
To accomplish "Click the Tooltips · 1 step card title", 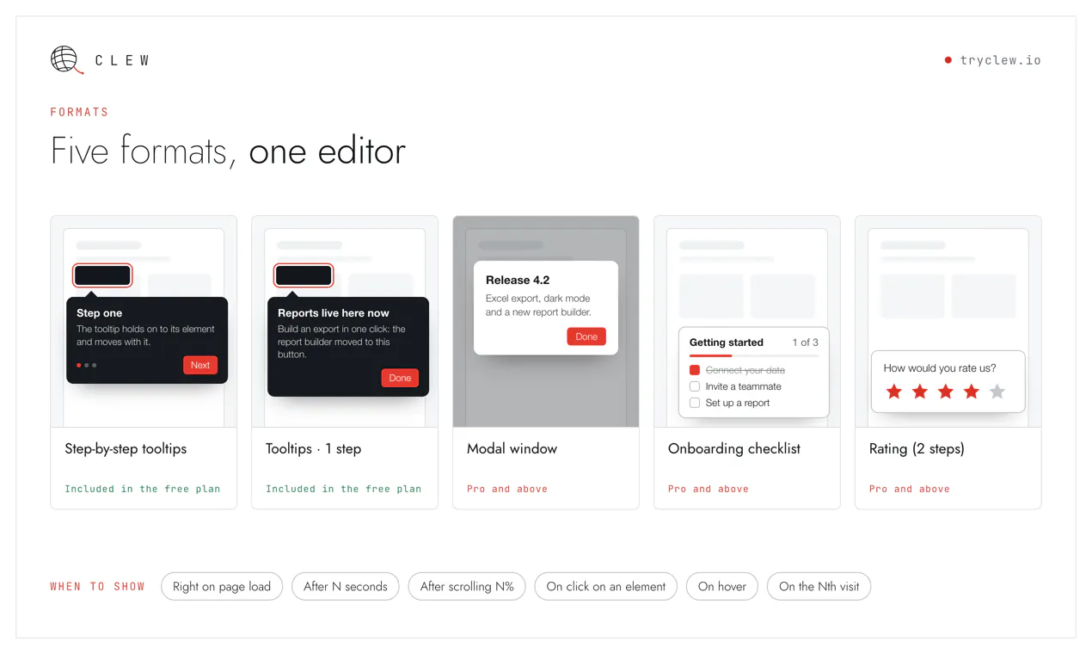I will (314, 448).
